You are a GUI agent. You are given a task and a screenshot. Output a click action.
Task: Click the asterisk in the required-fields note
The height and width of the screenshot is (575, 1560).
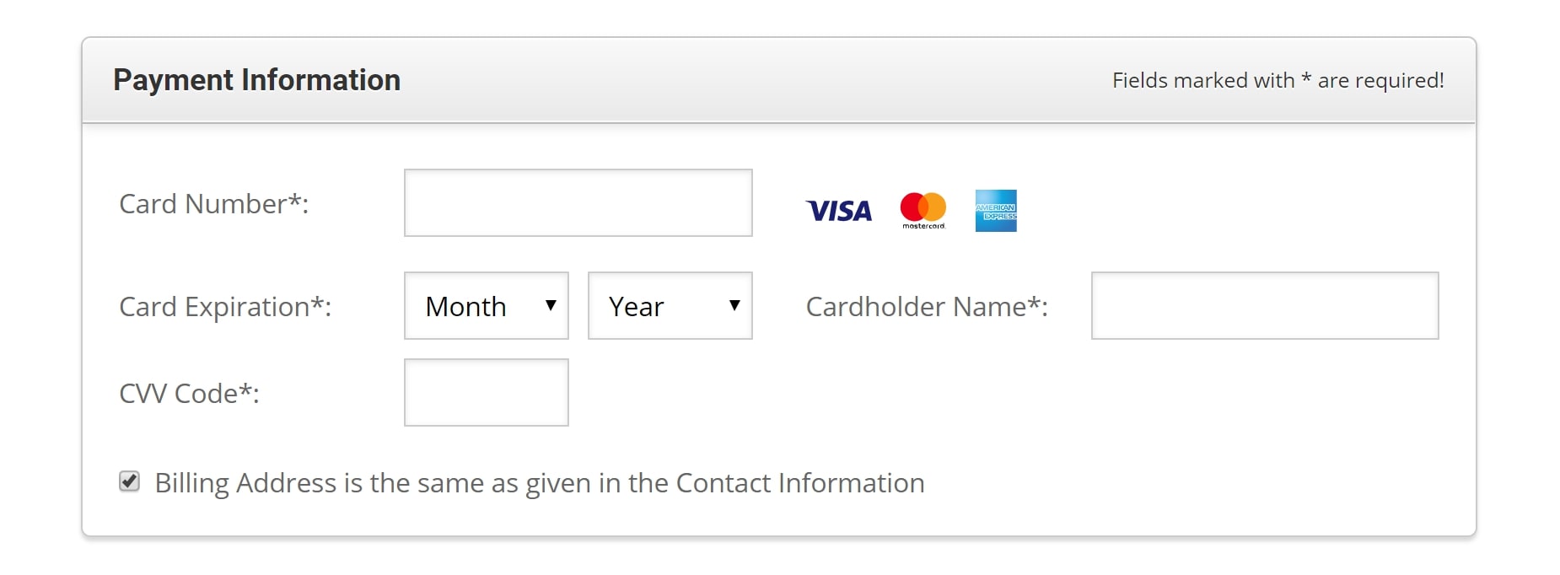pos(1306,78)
